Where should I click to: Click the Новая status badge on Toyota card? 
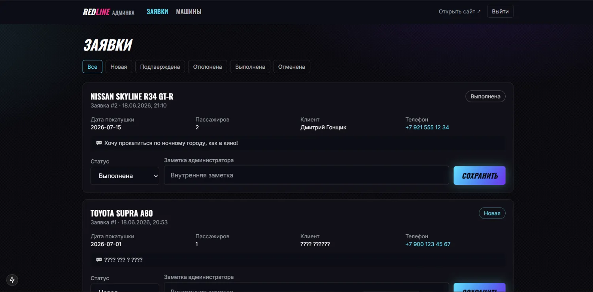[x=492, y=213]
